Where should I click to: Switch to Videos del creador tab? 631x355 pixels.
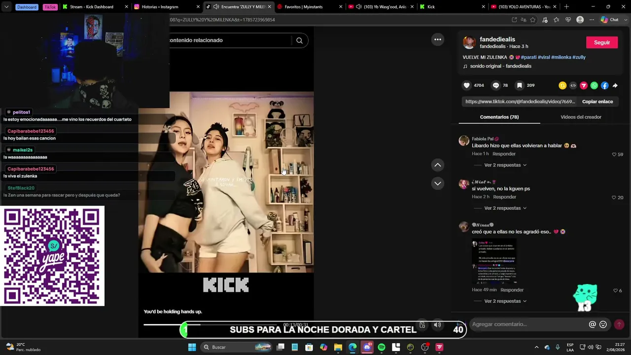[581, 117]
